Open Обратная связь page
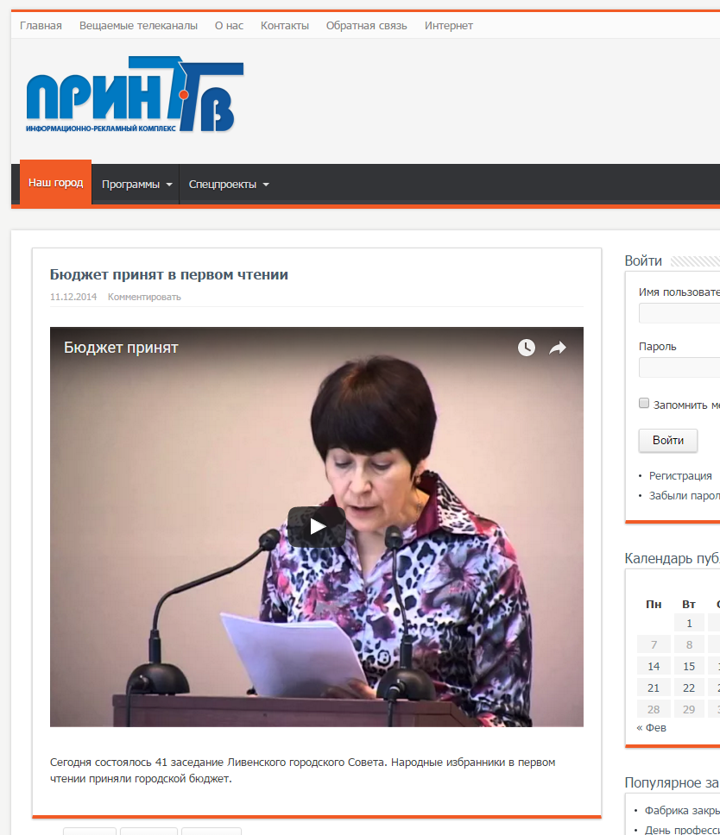720x835 pixels. click(367, 26)
